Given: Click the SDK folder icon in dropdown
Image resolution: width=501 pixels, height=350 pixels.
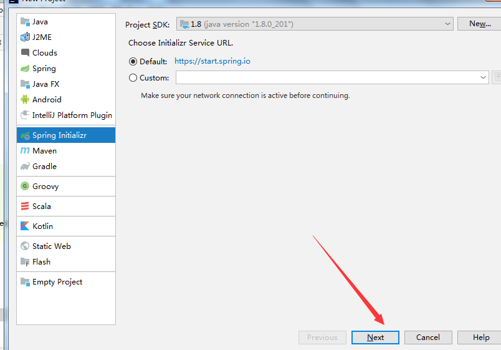Looking at the screenshot, I should coord(184,24).
